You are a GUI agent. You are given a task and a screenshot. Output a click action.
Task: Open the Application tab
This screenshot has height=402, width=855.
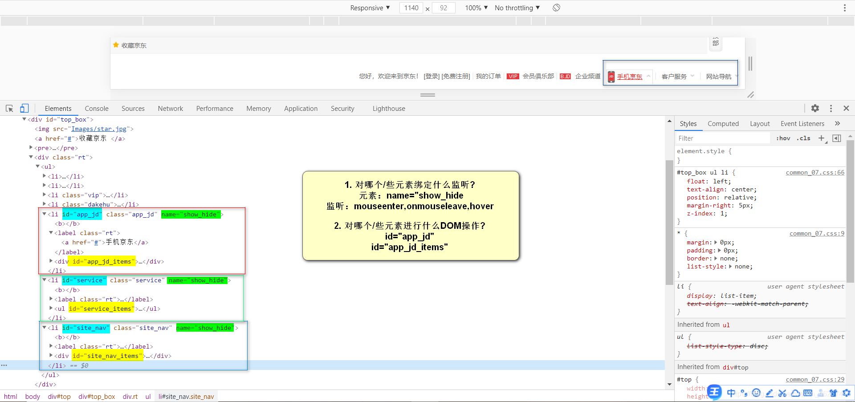tap(301, 109)
